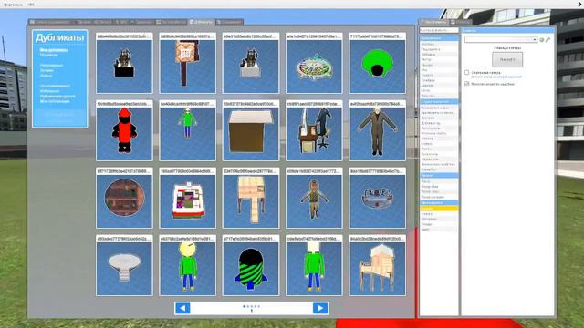Select the green-jacket citizen ragdoll dupe

[314, 198]
